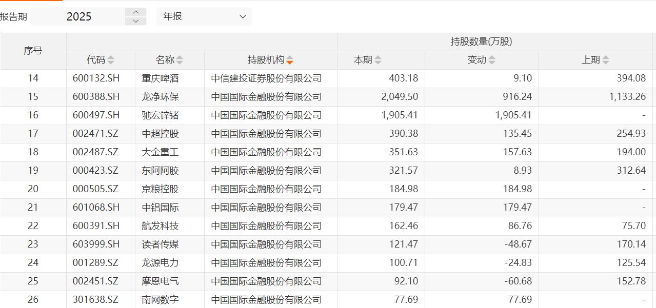
Task: Open stock code 600132.SH
Action: pyautogui.click(x=96, y=78)
